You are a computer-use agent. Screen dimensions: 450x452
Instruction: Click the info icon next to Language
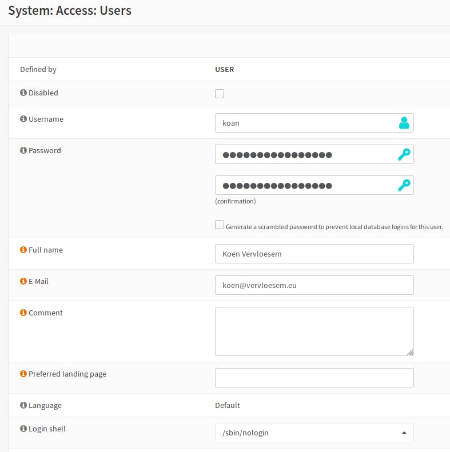click(23, 406)
